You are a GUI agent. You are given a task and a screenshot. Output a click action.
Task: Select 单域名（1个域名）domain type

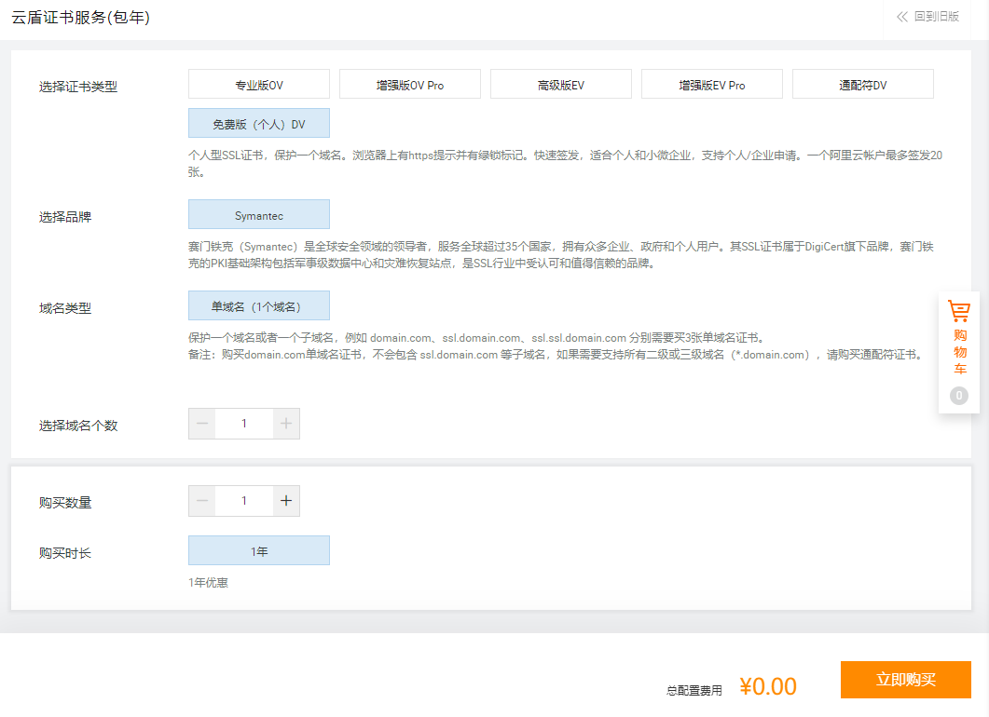tap(259, 305)
